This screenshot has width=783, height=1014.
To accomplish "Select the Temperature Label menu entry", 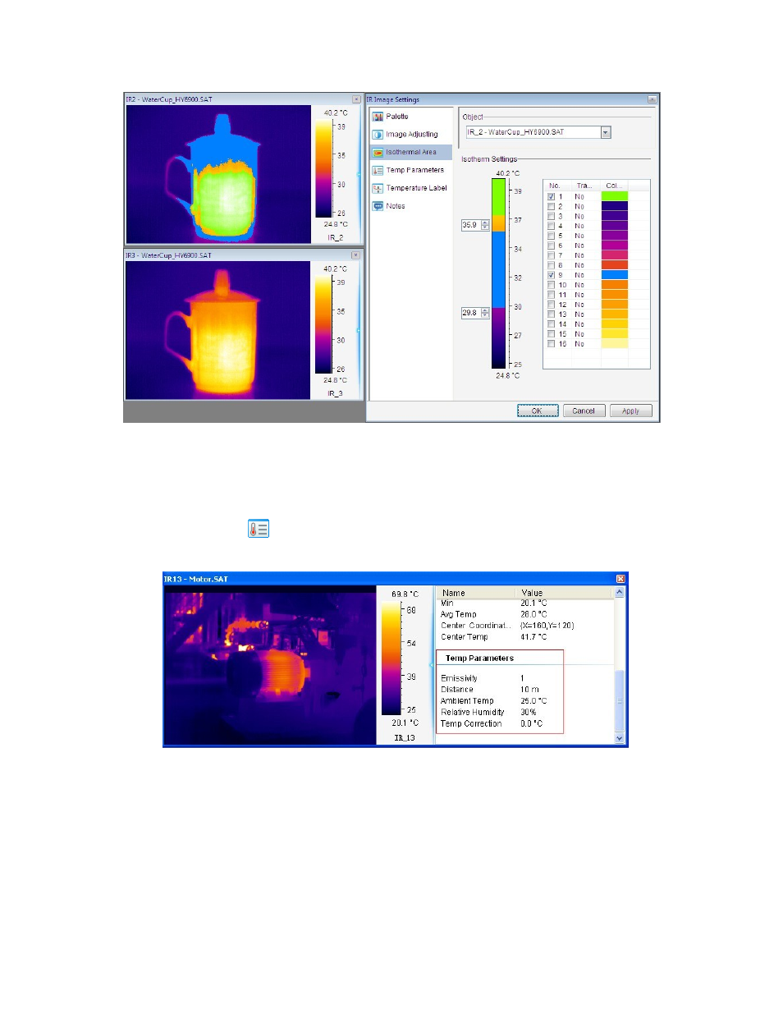I will coord(417,189).
